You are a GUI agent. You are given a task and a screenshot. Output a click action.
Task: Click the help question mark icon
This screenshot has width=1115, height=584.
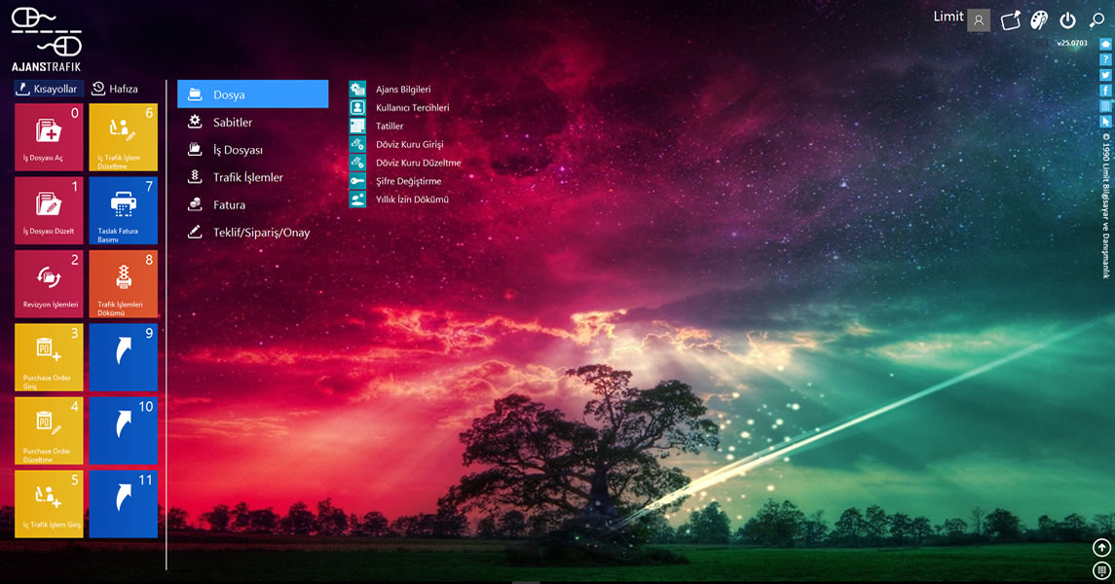click(1105, 59)
